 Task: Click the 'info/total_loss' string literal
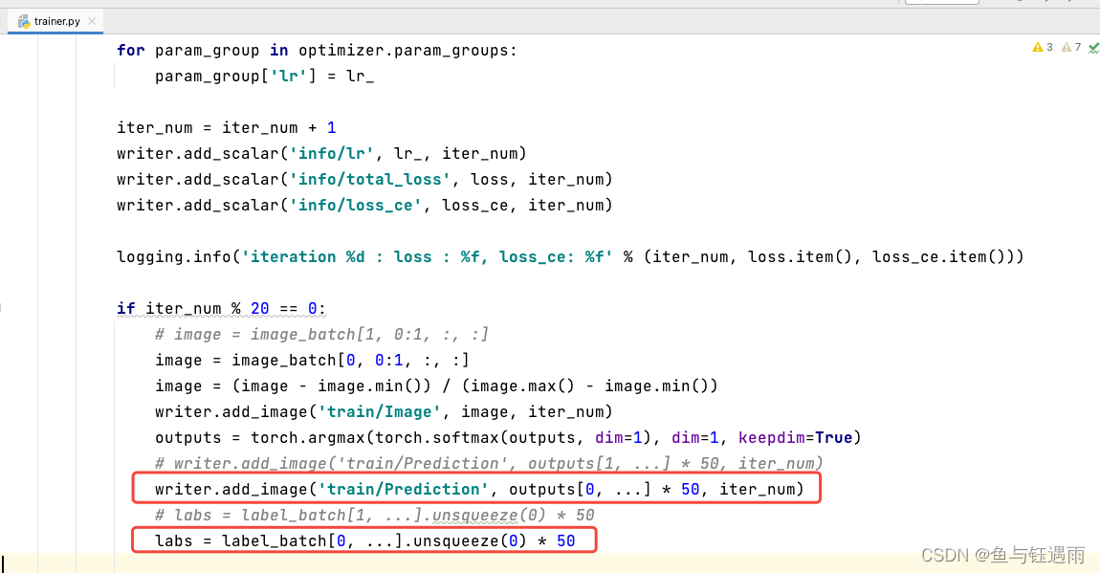pos(370,180)
